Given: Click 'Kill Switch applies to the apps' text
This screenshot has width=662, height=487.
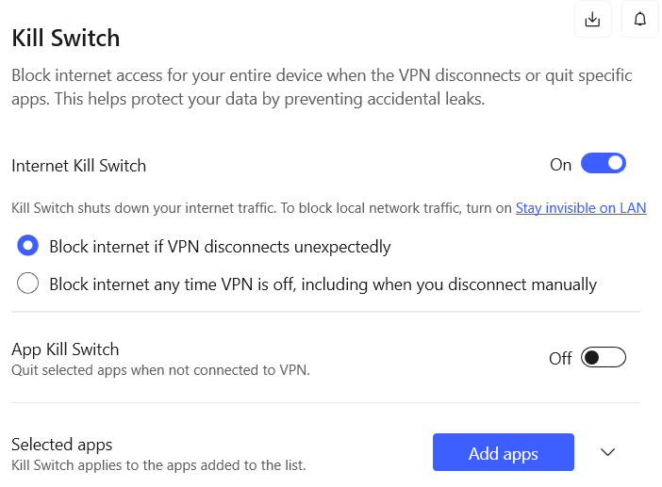Looking at the screenshot, I should coord(158,464).
